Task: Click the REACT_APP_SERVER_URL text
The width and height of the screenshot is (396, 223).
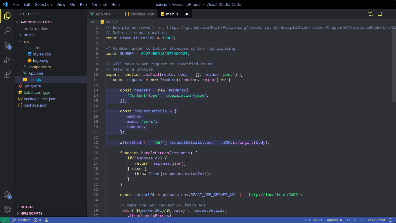Action: [x=213, y=195]
